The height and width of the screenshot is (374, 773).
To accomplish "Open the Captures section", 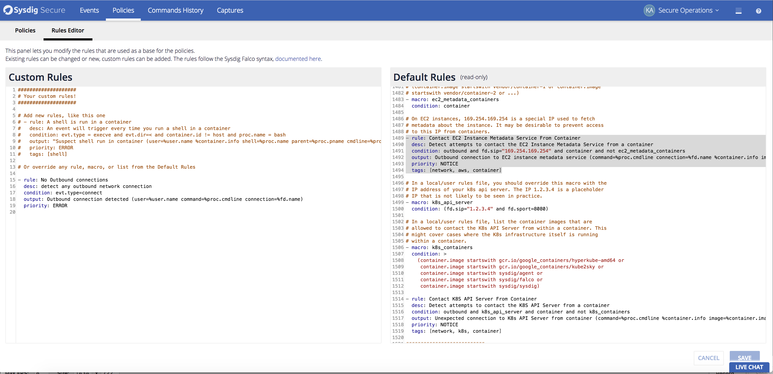I will (230, 10).
